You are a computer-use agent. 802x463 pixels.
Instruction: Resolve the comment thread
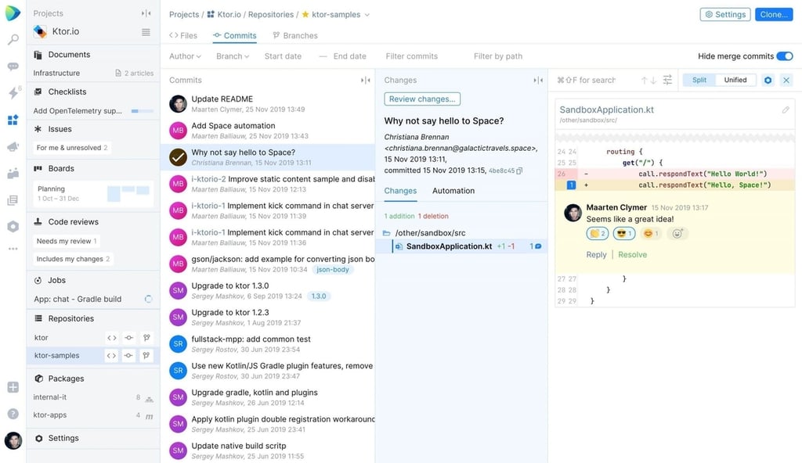tap(632, 254)
